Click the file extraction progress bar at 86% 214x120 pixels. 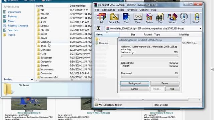pyautogui.click(x=149, y=56)
